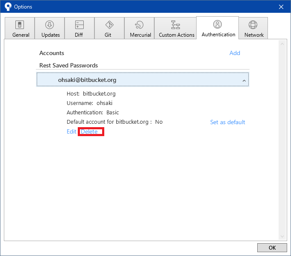Click scrollbar down arrow
Viewport: 291px width, 256px height.
(282, 236)
